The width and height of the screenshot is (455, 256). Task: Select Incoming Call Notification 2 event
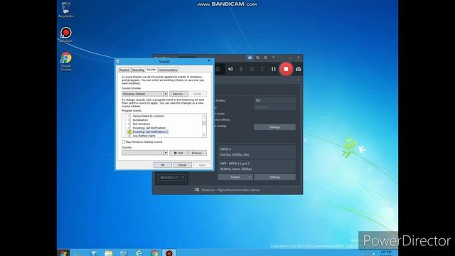[x=150, y=132]
